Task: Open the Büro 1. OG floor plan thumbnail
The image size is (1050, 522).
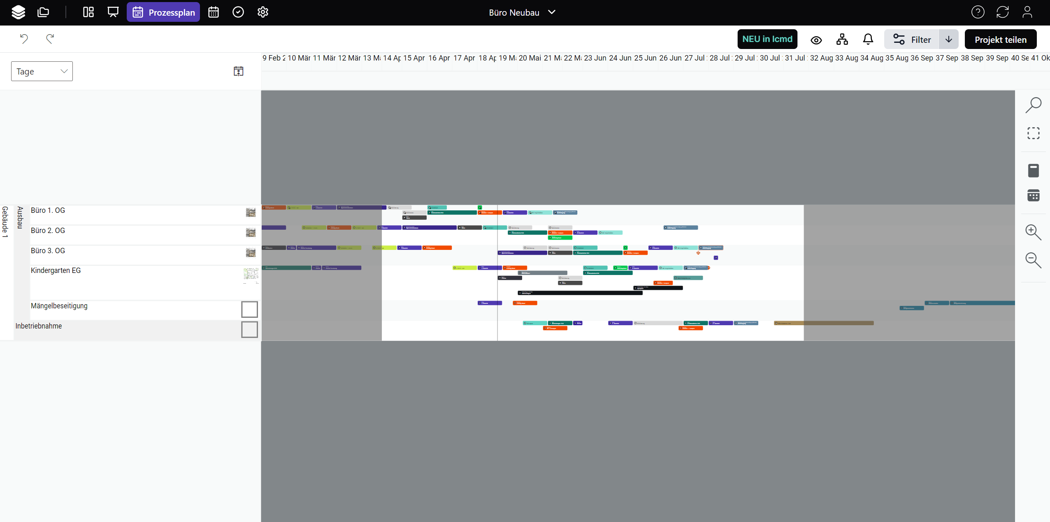Action: (x=251, y=212)
